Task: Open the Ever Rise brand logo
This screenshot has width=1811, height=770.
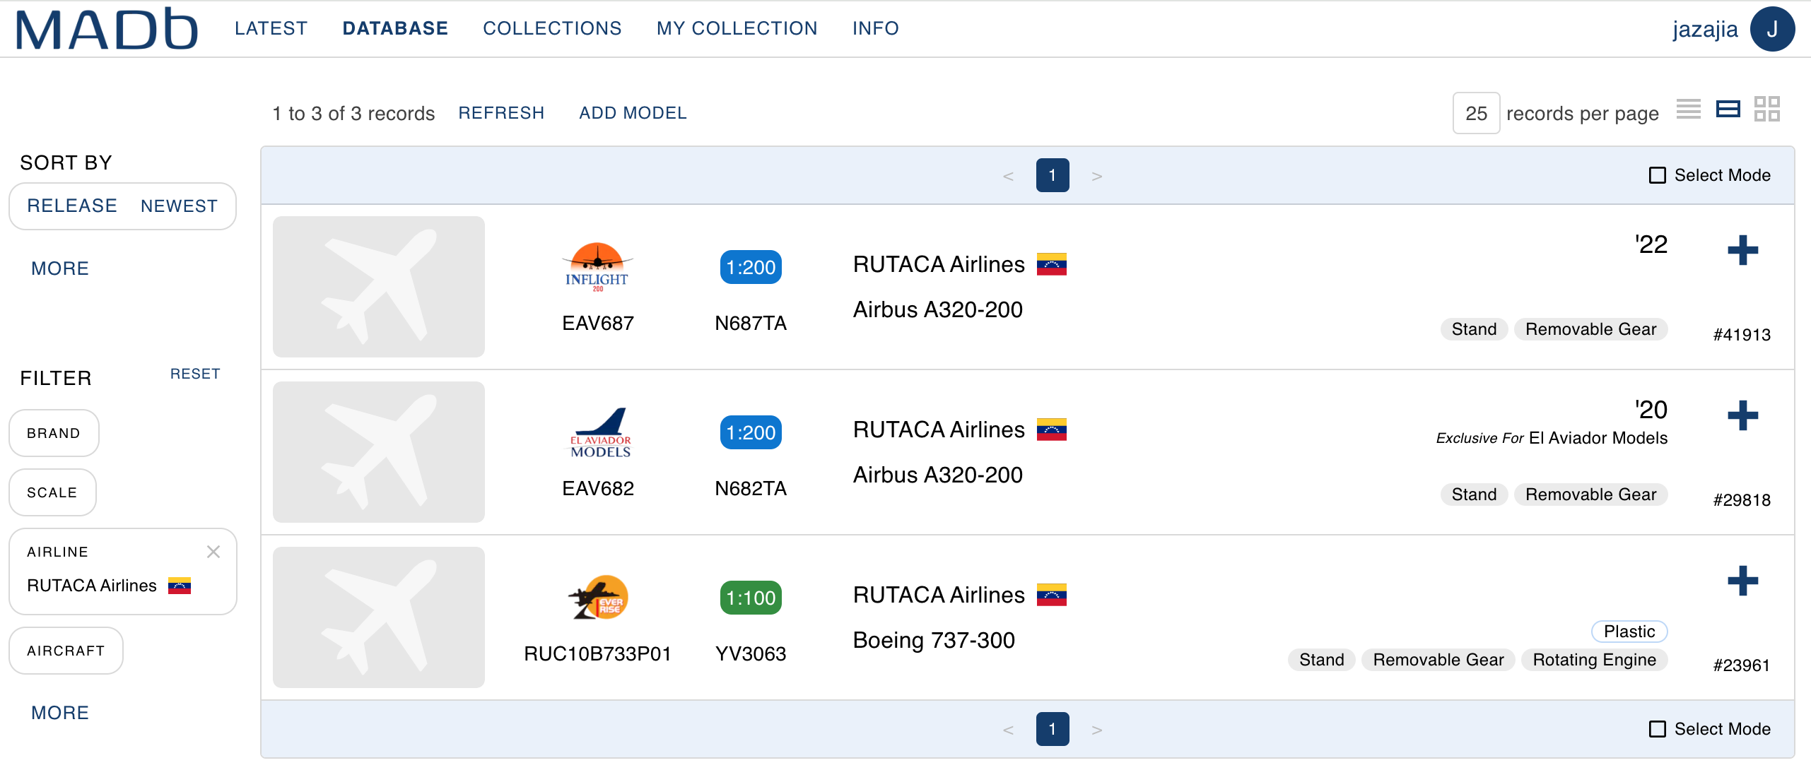Action: point(599,598)
